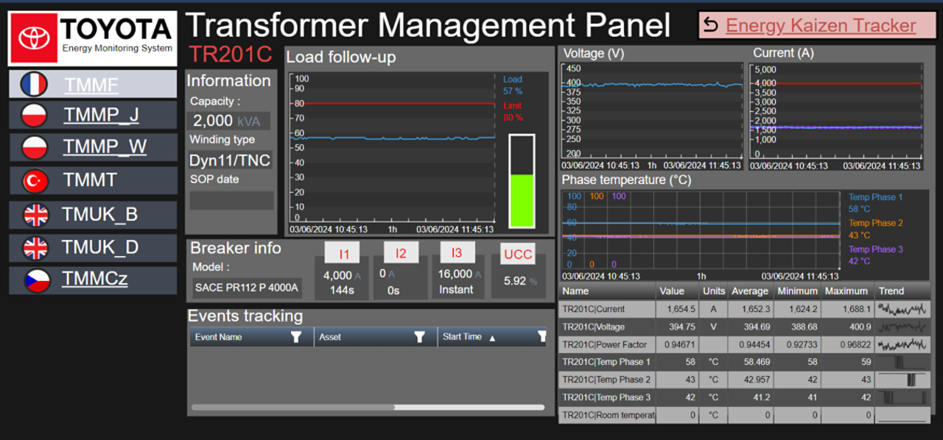Click the Events tracking horizontal scrollbar
943x440 pixels.
(293, 407)
